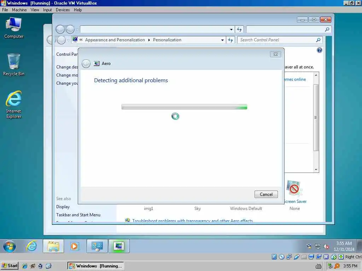
Task: Switch to the Aero troubleshooter taskbar button
Action: pos(119,246)
